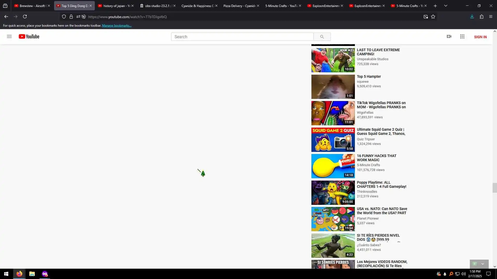Image resolution: width=497 pixels, height=279 pixels.
Task: Click the tracking protection shield icon
Action: 64,17
